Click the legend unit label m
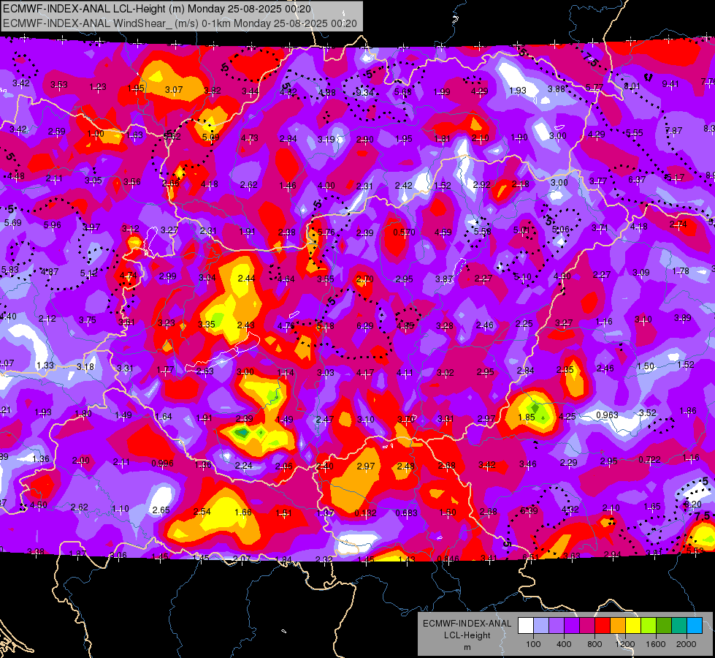Image resolution: width=715 pixels, height=658 pixels. [467, 647]
